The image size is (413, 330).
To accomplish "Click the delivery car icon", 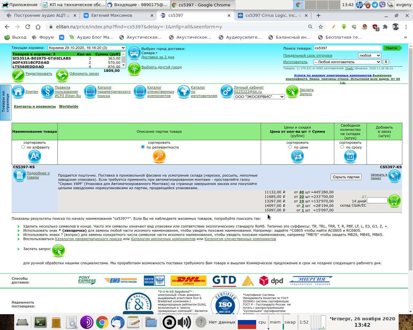I will [x=134, y=53].
